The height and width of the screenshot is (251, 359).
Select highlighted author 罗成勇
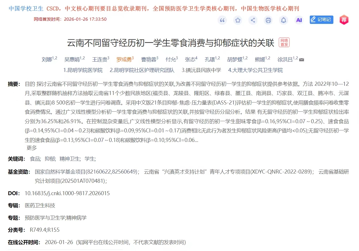[x=124, y=60]
